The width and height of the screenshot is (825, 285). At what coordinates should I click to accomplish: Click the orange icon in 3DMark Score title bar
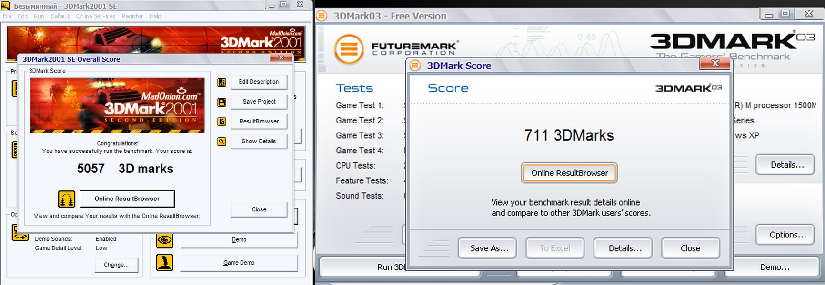click(415, 66)
